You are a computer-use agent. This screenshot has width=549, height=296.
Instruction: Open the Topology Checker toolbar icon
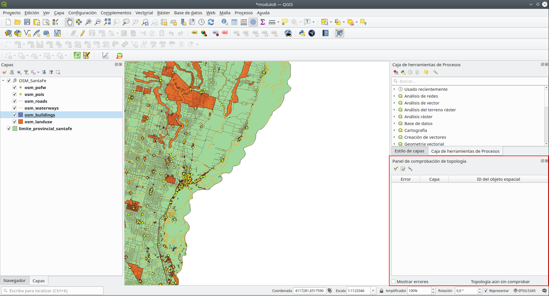[340, 33]
